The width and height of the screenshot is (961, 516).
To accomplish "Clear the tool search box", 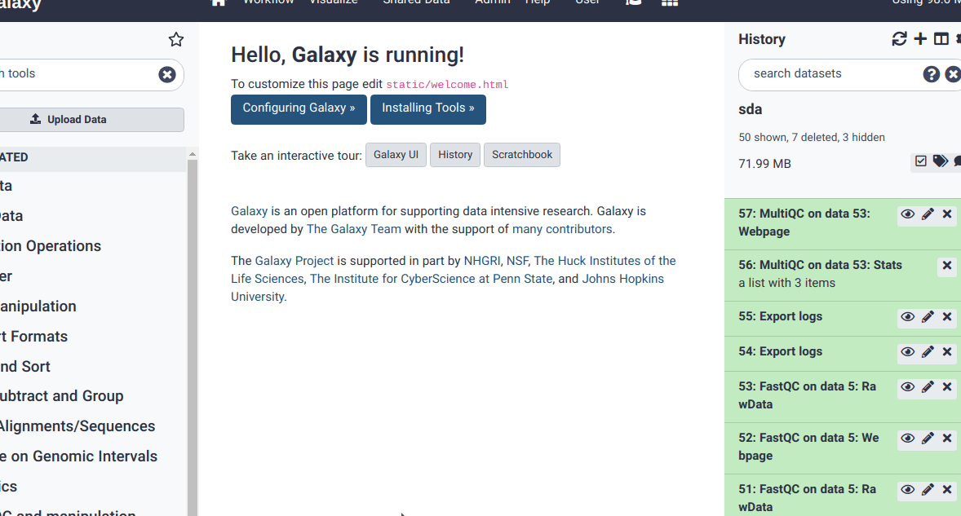I will point(167,75).
